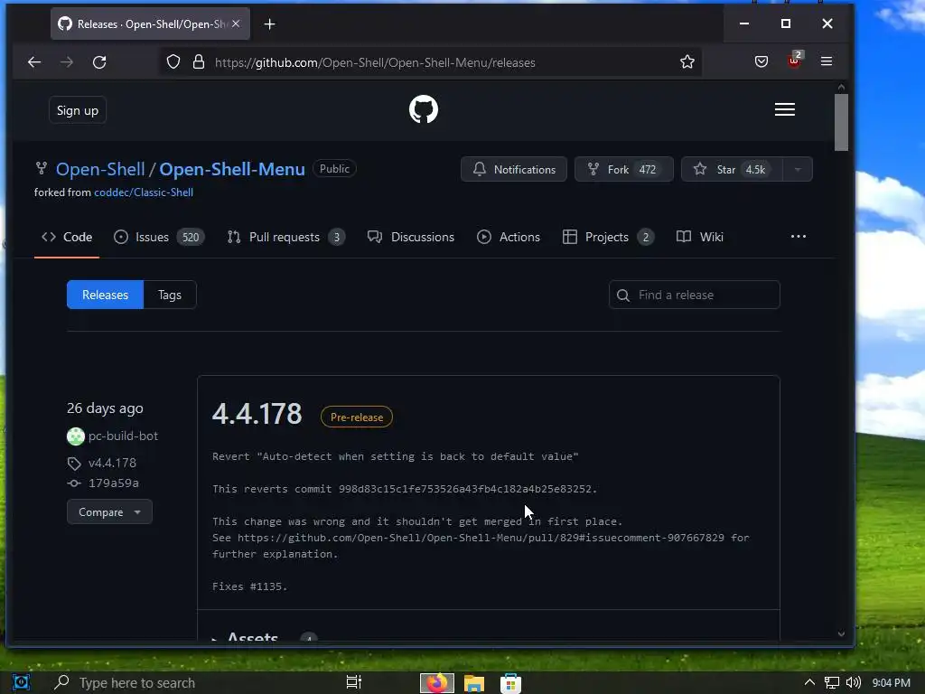Open File Explorer from the taskbar
925x694 pixels.
(473, 683)
